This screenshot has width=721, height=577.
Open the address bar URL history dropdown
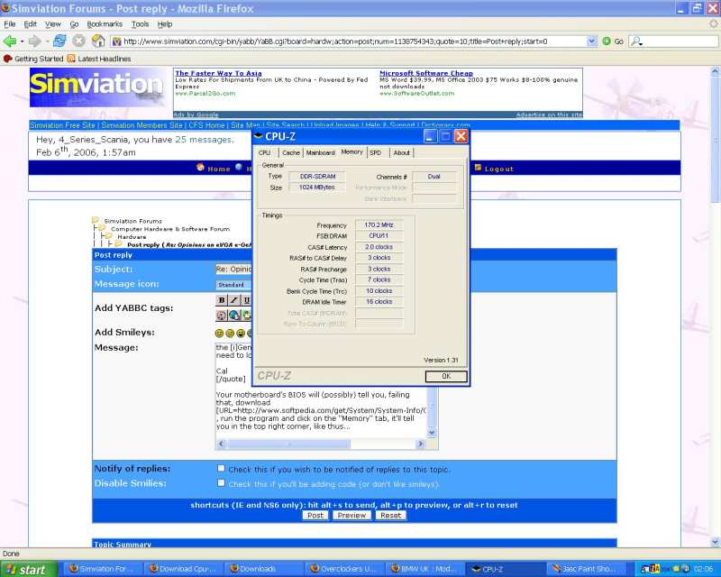[592, 41]
